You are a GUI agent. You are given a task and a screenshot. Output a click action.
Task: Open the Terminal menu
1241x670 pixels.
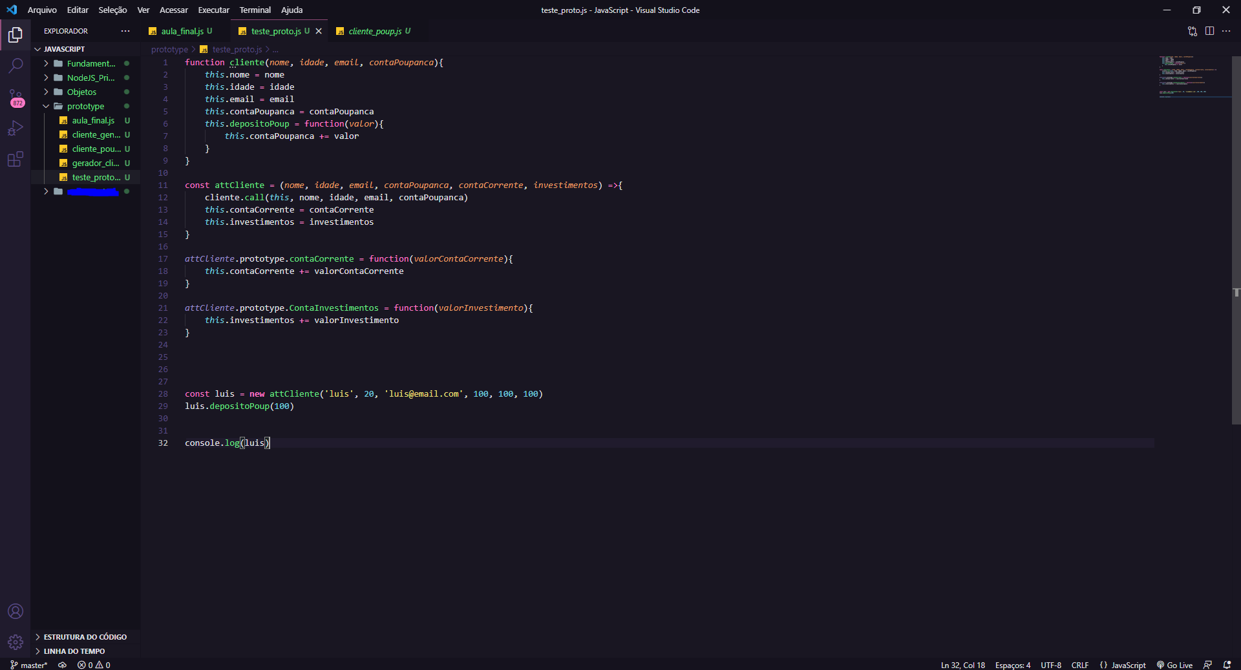click(255, 10)
